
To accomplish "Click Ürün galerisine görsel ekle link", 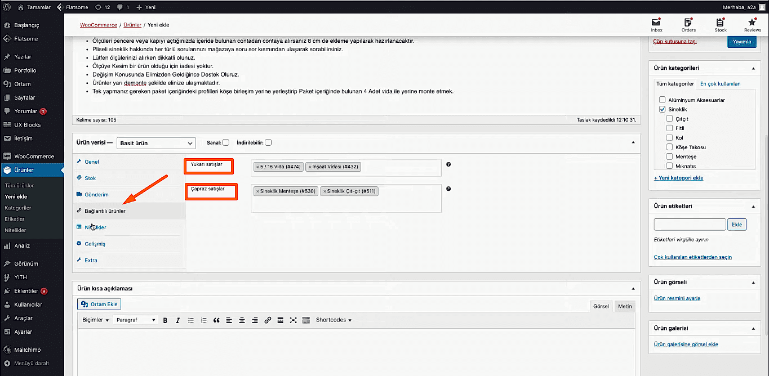I will click(686, 344).
